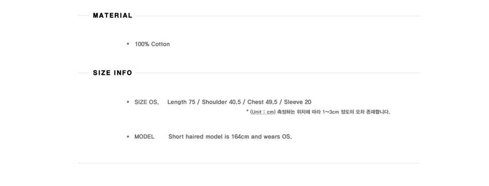This screenshot has width=489, height=186.
Task: Click the bullet before 100% Cotton
Action: tap(128, 44)
